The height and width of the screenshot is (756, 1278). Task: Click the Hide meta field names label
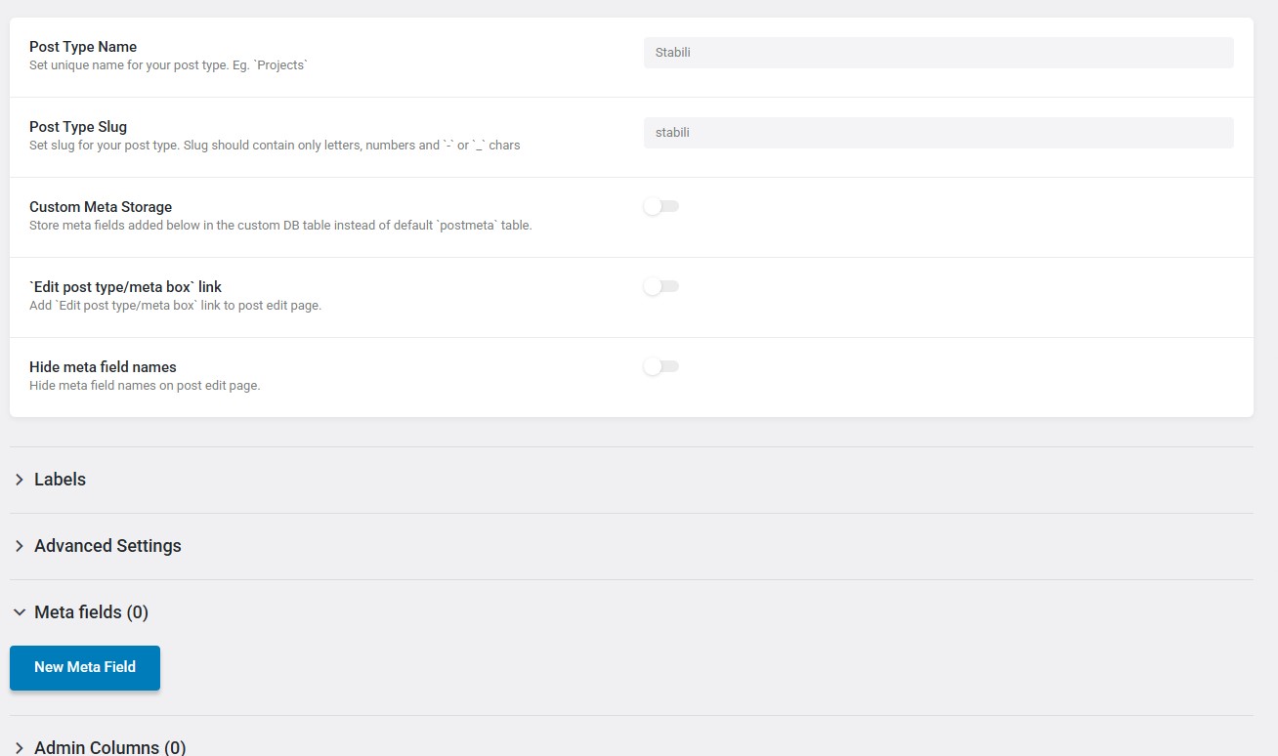pyautogui.click(x=103, y=367)
